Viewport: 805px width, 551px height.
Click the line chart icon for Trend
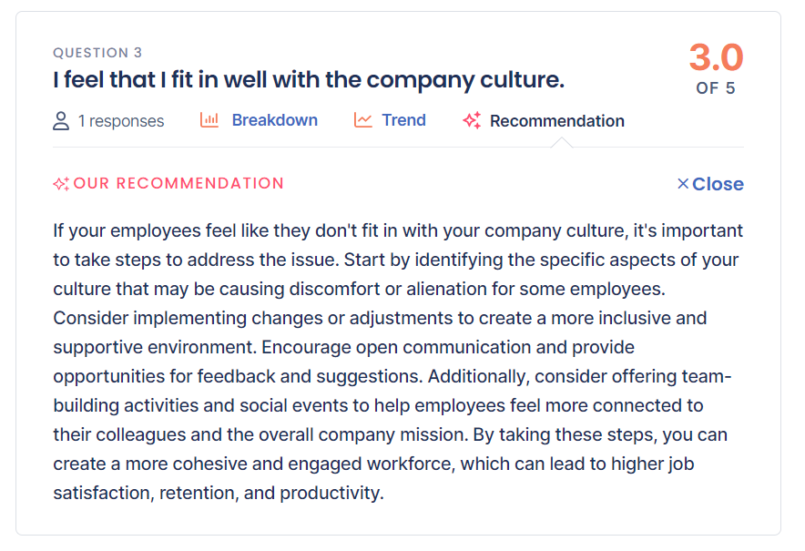pyautogui.click(x=363, y=120)
